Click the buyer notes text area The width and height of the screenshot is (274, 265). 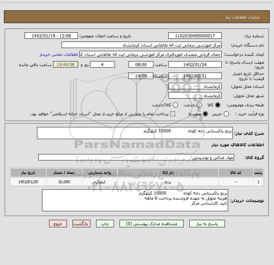coord(135,200)
